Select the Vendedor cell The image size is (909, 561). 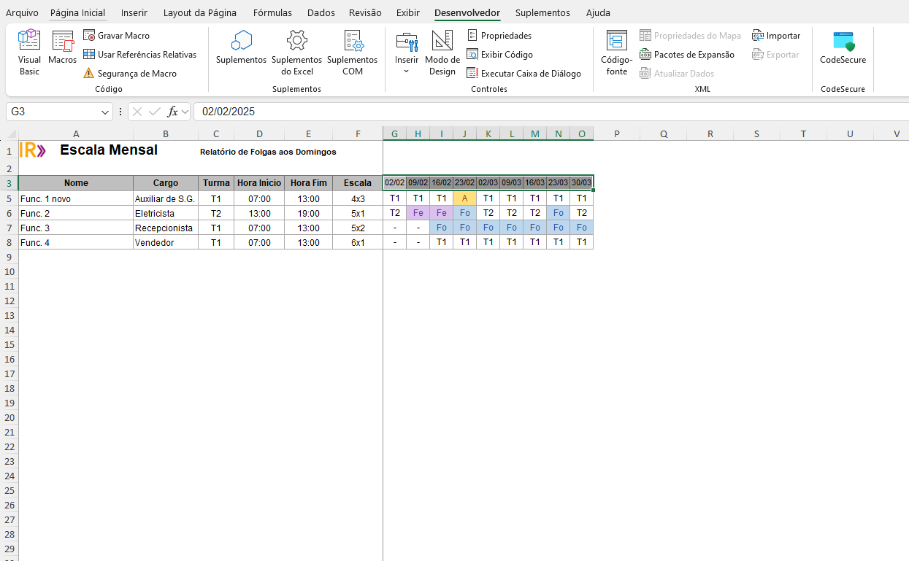166,242
